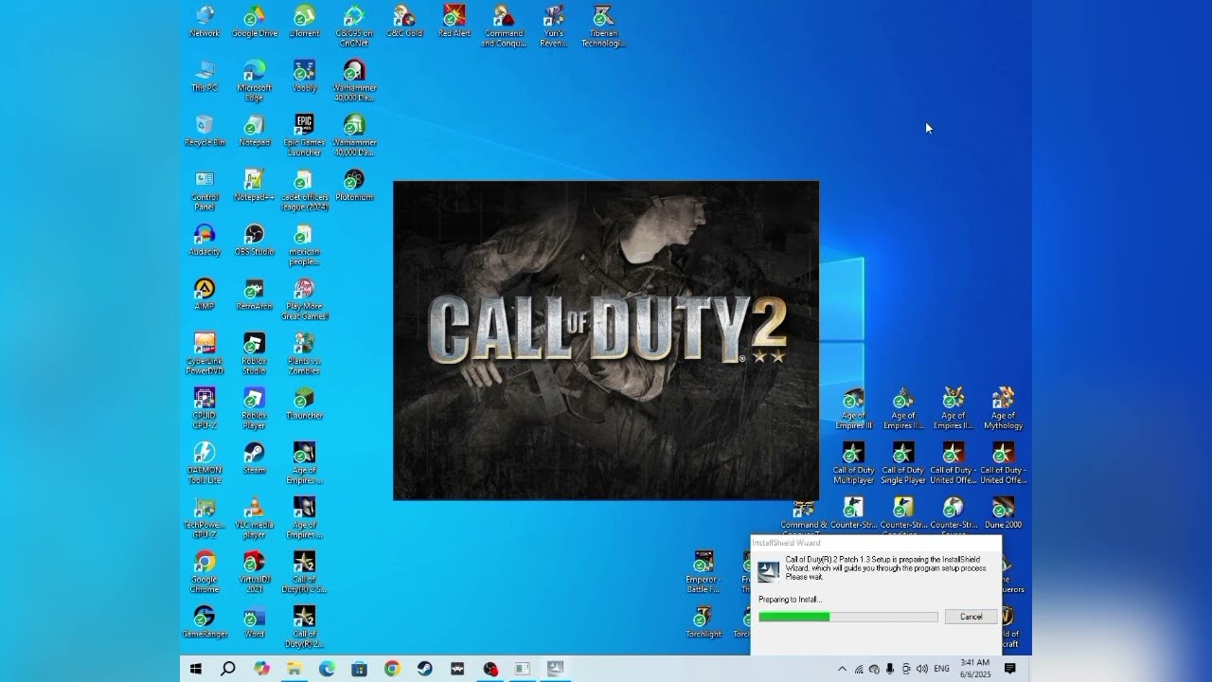
Task: Switch the ENG input language indicator
Action: (x=941, y=669)
